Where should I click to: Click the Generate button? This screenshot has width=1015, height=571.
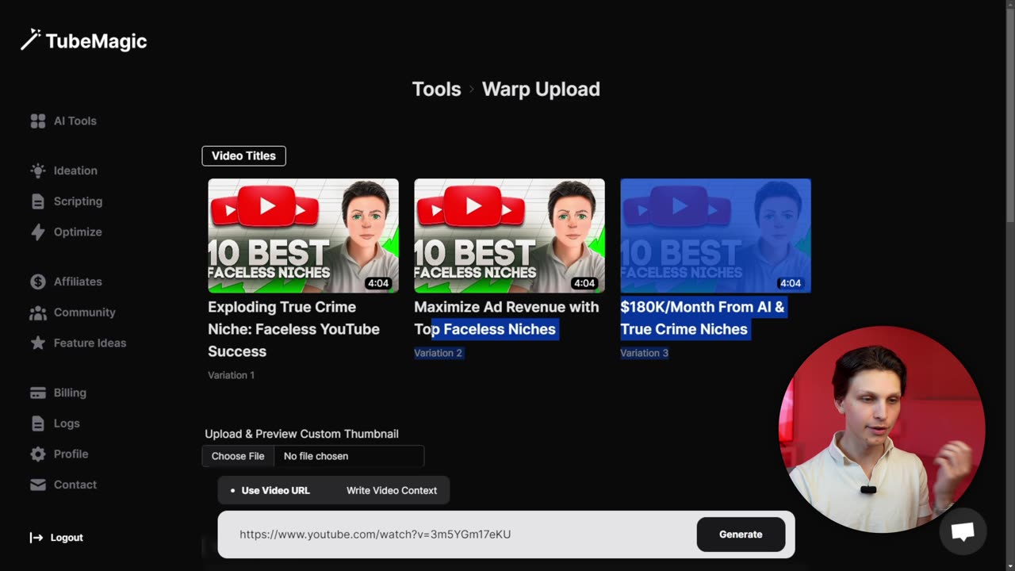[x=741, y=535]
